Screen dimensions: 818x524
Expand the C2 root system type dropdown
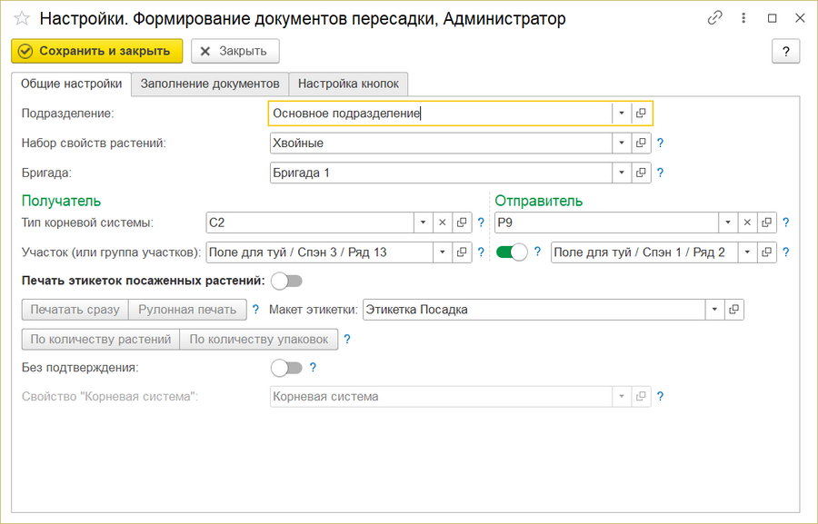pyautogui.click(x=423, y=222)
